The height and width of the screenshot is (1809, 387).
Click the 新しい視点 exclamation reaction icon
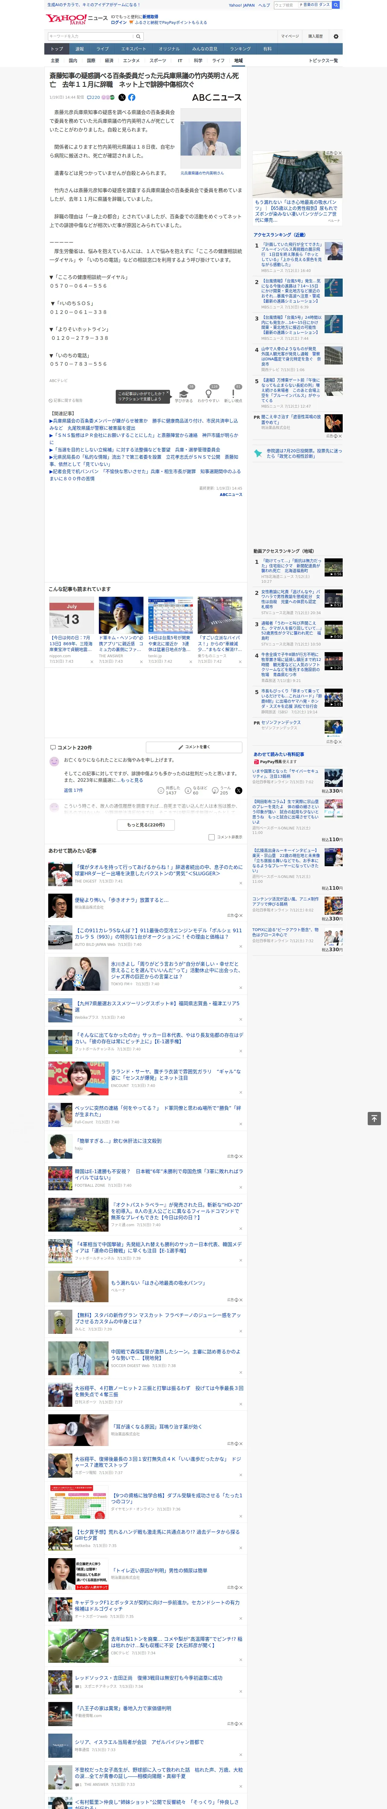click(233, 394)
